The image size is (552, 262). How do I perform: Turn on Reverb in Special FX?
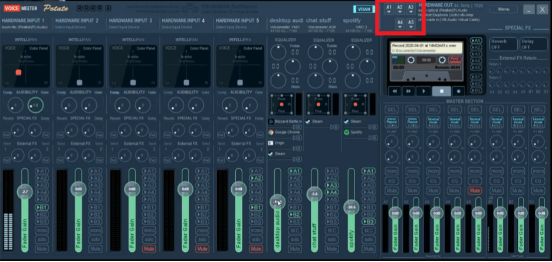(x=504, y=44)
